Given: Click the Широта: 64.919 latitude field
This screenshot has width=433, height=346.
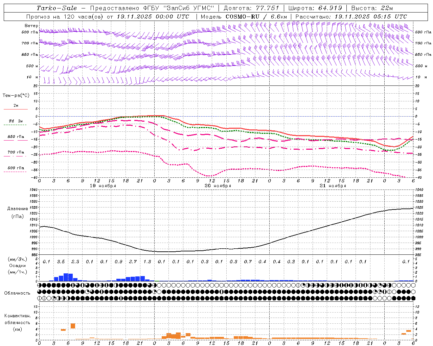Looking at the screenshot, I should point(315,8).
